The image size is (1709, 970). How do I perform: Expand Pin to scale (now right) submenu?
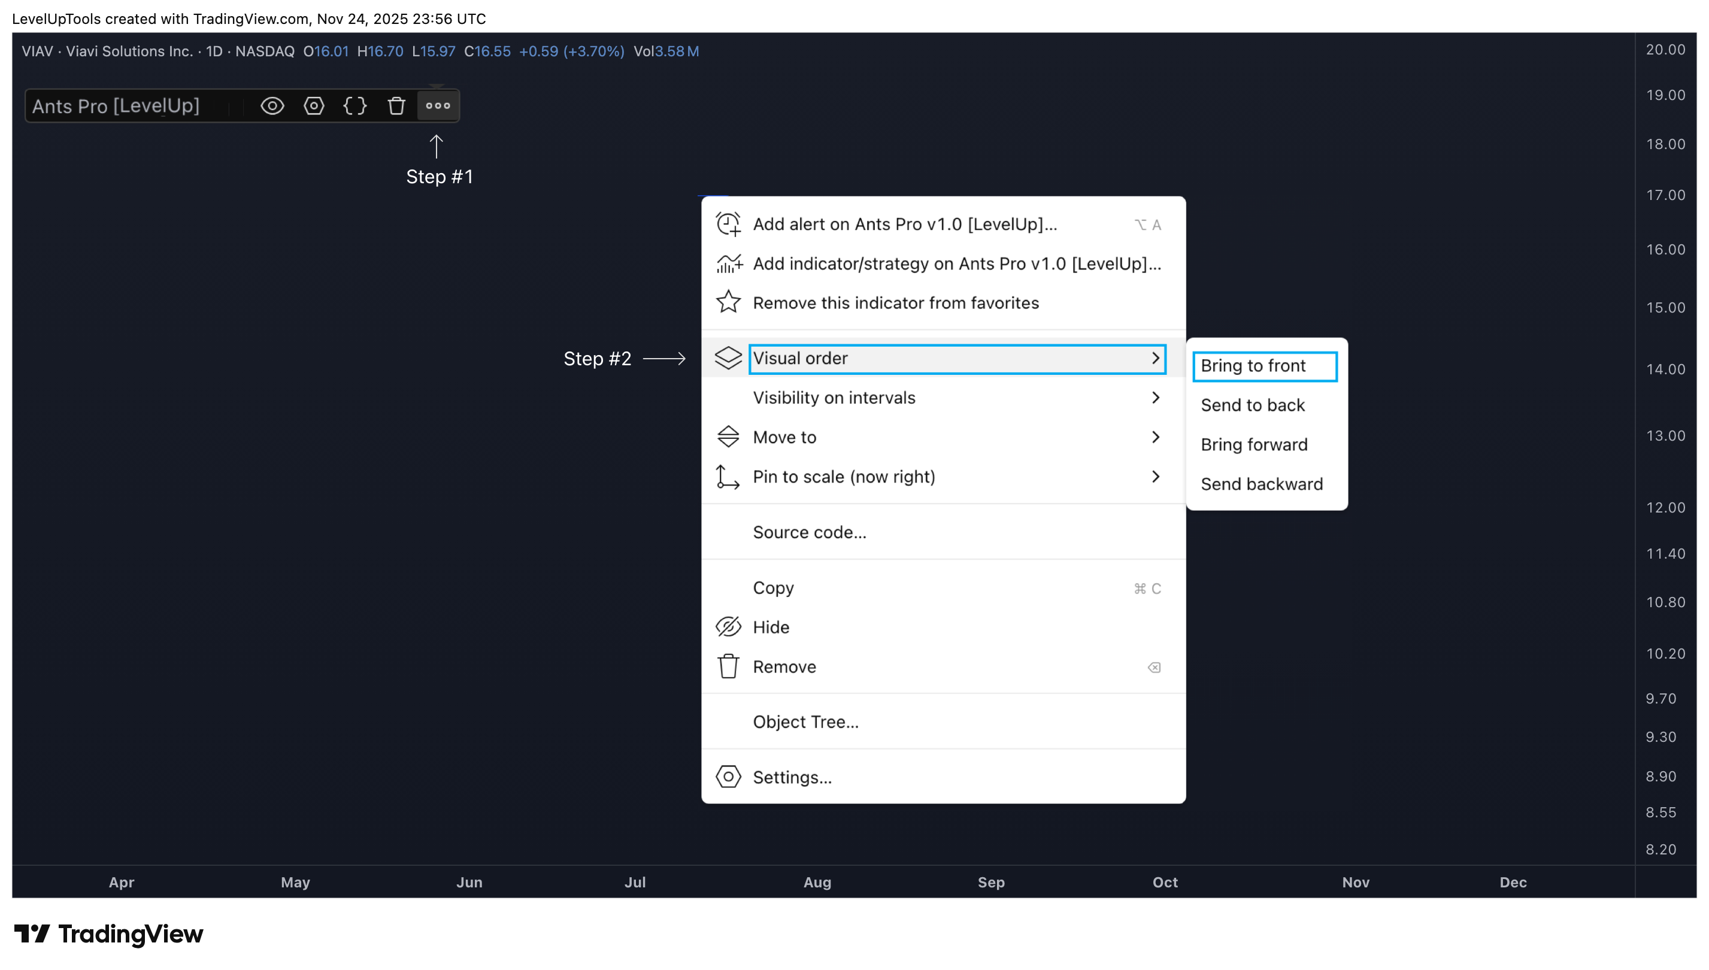point(944,477)
